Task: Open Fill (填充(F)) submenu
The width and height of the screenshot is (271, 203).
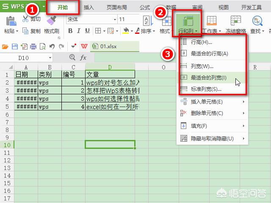Action: 212,126
